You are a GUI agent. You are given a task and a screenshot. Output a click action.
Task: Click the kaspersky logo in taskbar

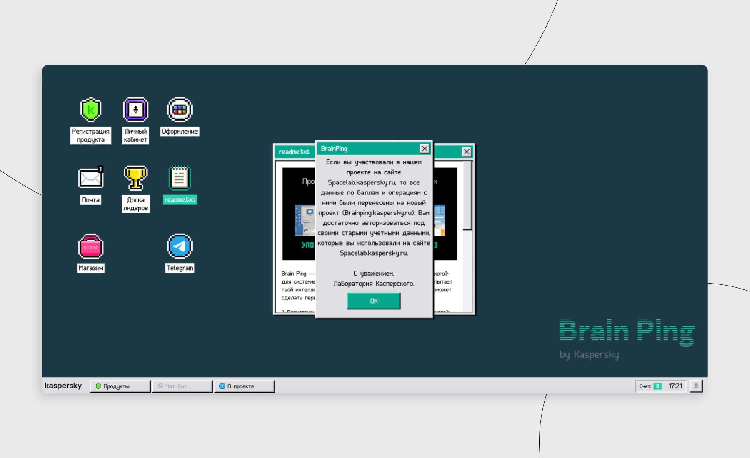point(63,386)
